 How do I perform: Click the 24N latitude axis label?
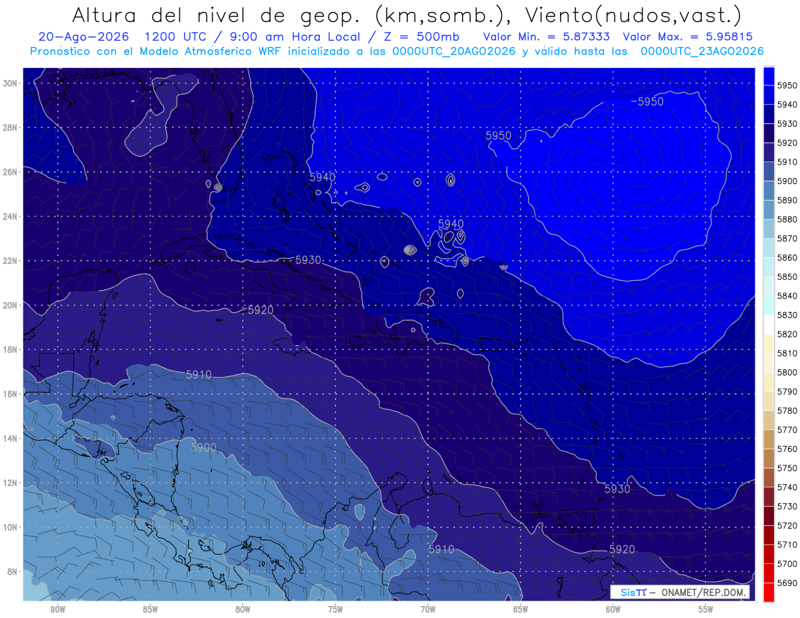click(x=10, y=217)
